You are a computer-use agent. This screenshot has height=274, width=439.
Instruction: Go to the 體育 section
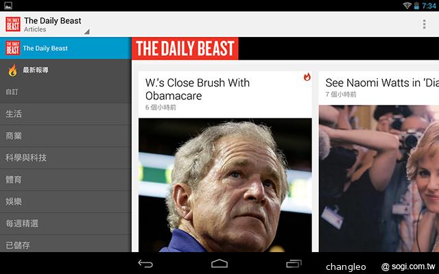point(66,179)
